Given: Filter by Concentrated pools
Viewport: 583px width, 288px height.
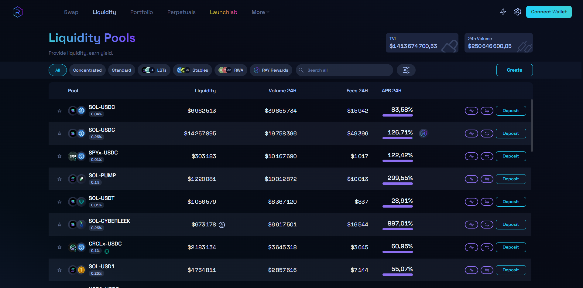Looking at the screenshot, I should (x=87, y=70).
